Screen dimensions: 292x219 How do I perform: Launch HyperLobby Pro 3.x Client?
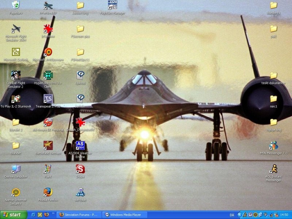coord(48,76)
